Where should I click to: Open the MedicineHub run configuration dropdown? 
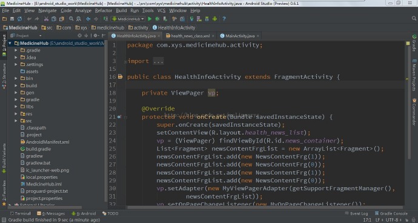[128, 19]
